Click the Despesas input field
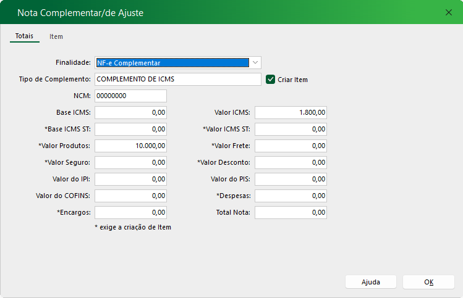 pyautogui.click(x=291, y=196)
